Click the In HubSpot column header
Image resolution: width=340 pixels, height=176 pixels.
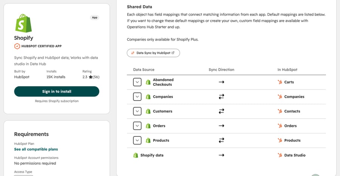click(x=287, y=69)
